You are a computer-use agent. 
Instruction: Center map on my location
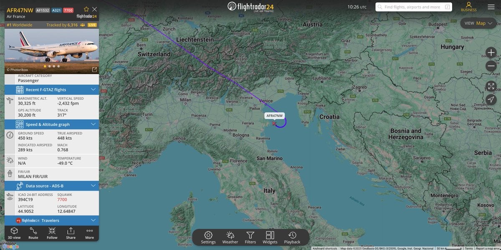(x=491, y=99)
